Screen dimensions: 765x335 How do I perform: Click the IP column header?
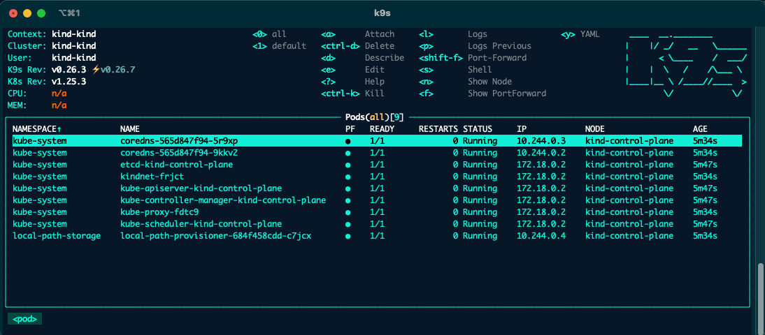pyautogui.click(x=522, y=129)
